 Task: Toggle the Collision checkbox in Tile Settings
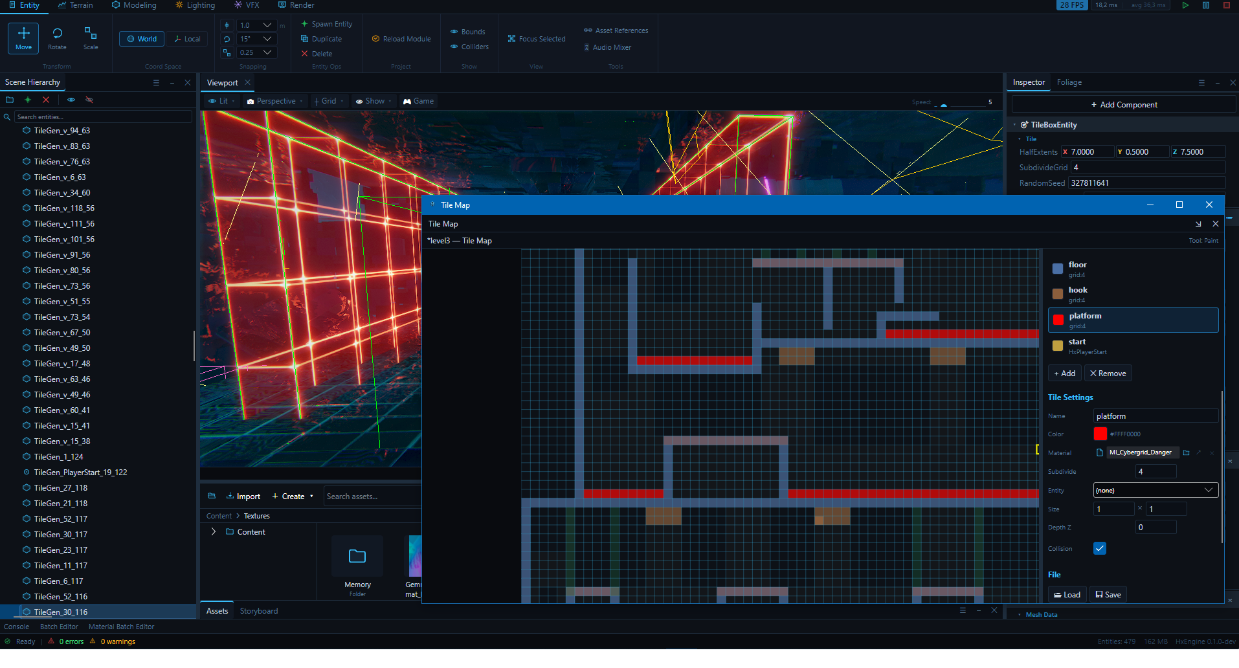1100,548
